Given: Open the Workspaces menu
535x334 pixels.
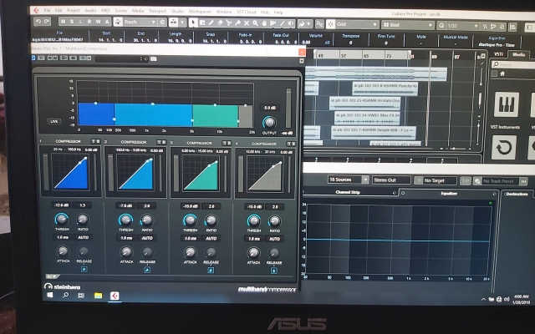Looking at the screenshot, I should (200, 12).
